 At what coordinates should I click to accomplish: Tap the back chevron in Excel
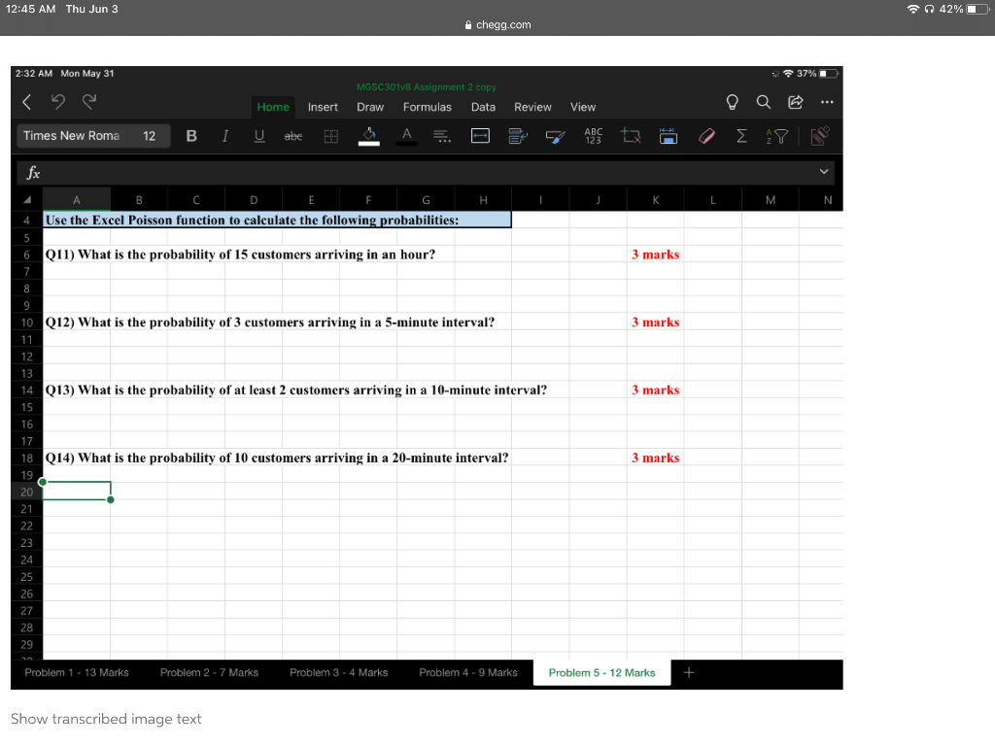pos(26,102)
